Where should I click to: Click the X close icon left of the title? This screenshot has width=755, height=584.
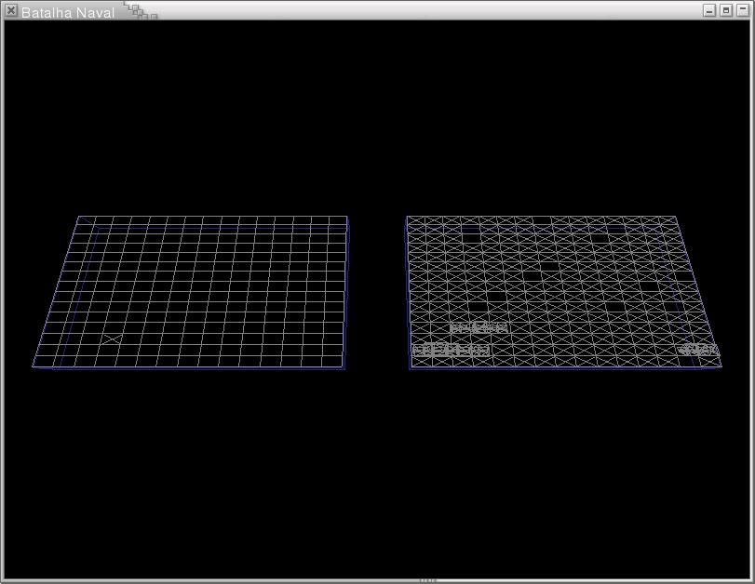click(x=10, y=12)
